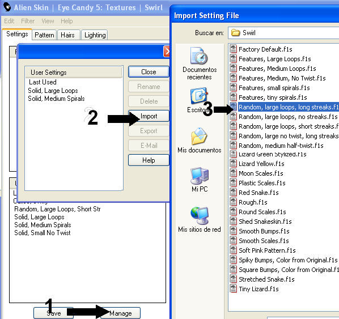This screenshot has height=319, width=339.
Task: Close the manage settings dialog with X
Action: pyautogui.click(x=167, y=52)
